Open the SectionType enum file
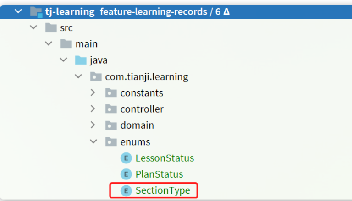This screenshot has width=352, height=201. [x=162, y=190]
